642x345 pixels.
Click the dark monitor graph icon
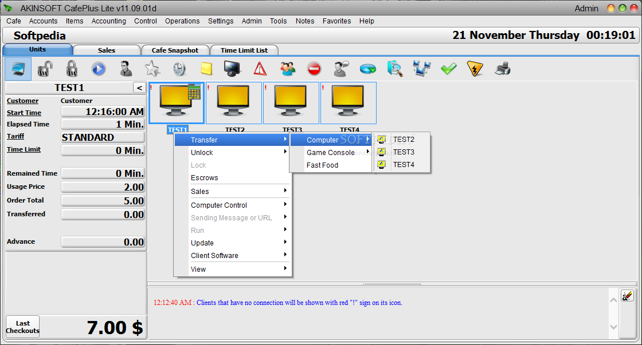[x=233, y=69]
